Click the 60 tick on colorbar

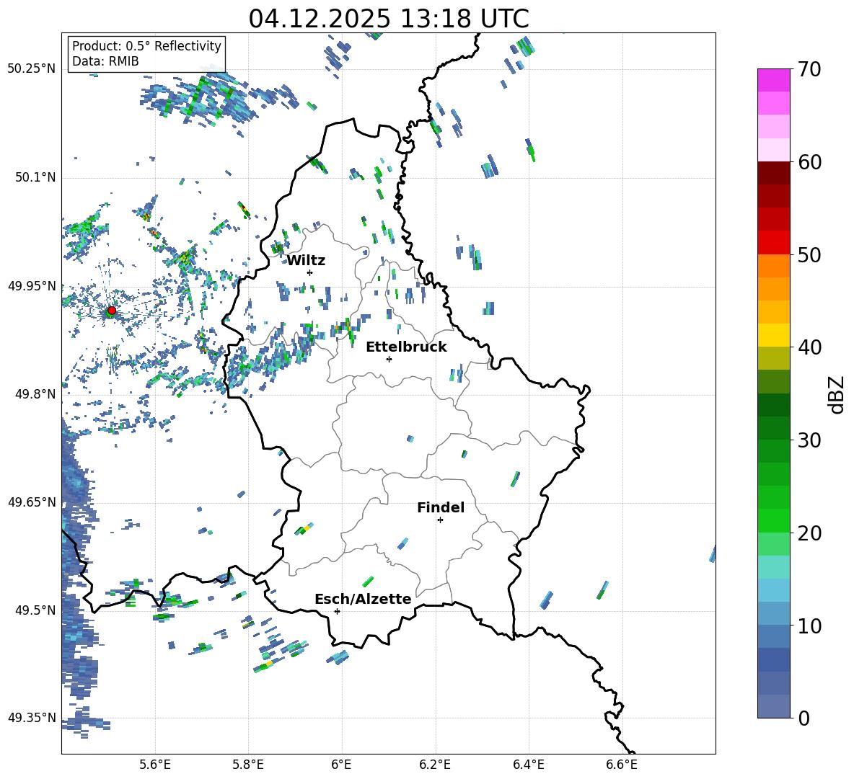pos(809,162)
